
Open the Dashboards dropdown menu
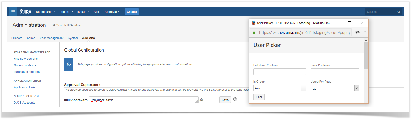click(45, 12)
